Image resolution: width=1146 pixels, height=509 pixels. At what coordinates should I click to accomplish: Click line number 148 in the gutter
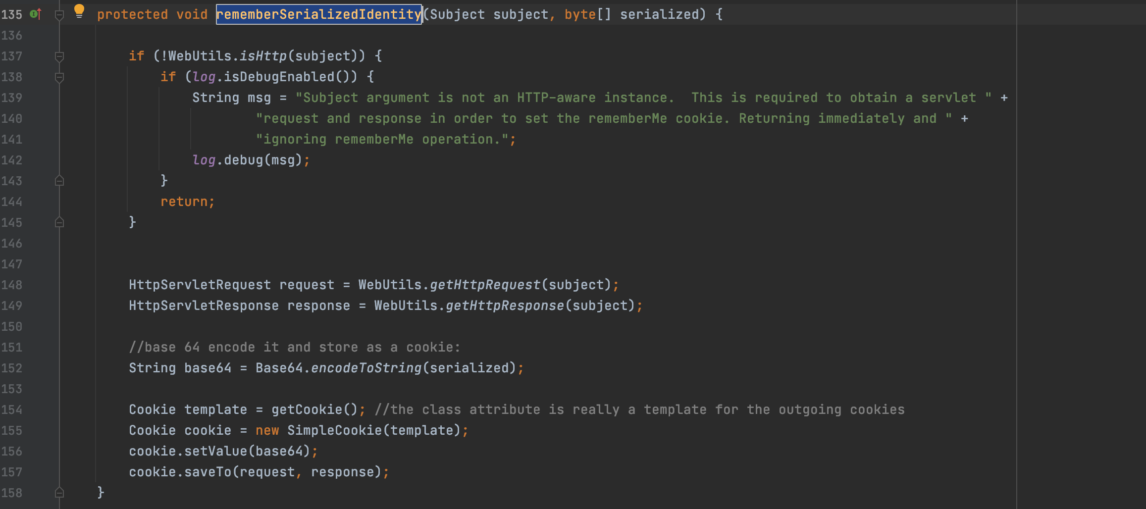point(12,285)
